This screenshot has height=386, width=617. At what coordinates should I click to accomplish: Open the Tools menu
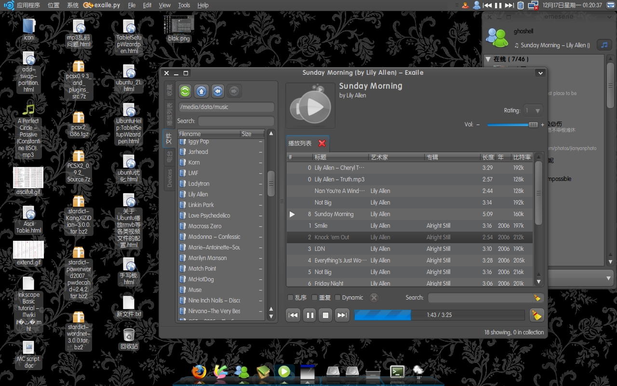(x=184, y=5)
